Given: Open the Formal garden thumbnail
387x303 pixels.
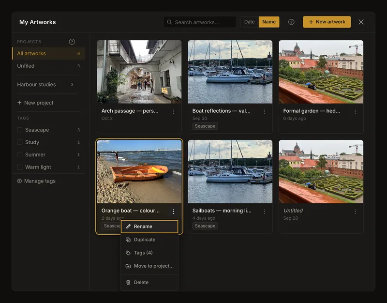Looking at the screenshot, I should (321, 72).
